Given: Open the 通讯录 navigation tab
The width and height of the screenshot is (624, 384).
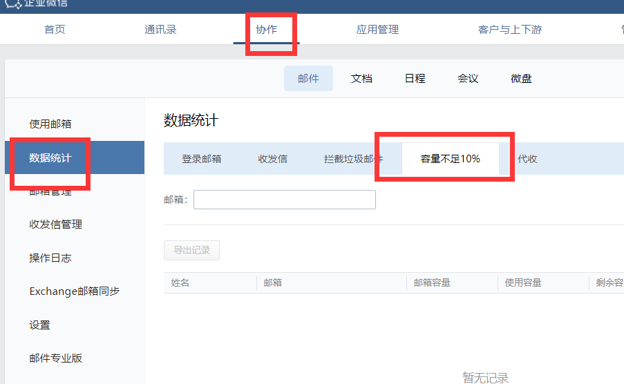Looking at the screenshot, I should (x=160, y=30).
